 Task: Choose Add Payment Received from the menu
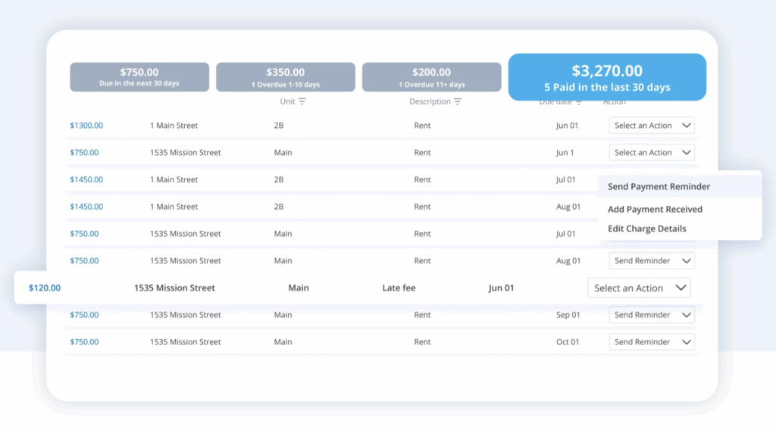[655, 210]
